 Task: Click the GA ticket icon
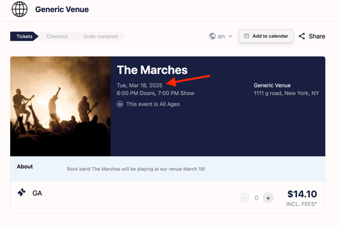(22, 192)
